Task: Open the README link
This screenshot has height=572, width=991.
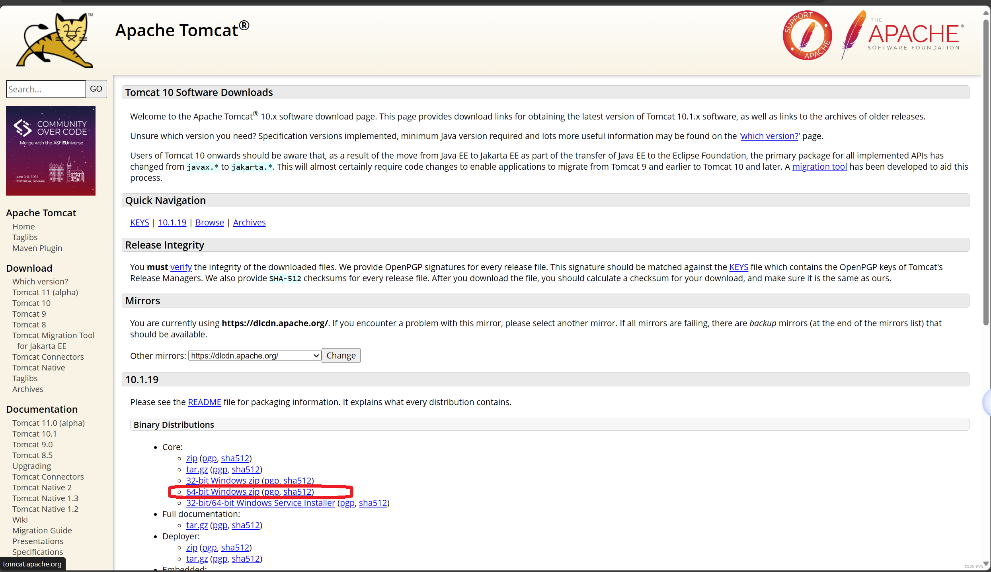Action: click(205, 402)
